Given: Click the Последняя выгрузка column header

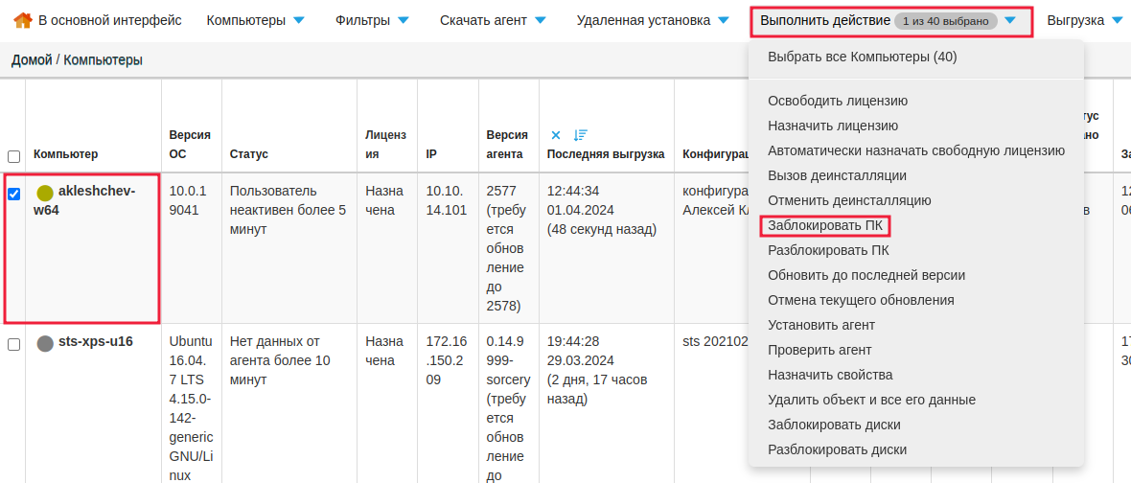Looking at the screenshot, I should [605, 154].
